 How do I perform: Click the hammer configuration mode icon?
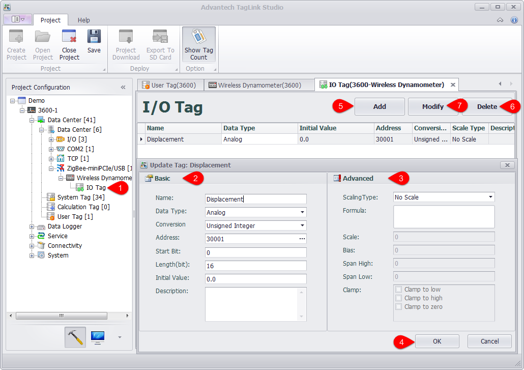(75, 337)
